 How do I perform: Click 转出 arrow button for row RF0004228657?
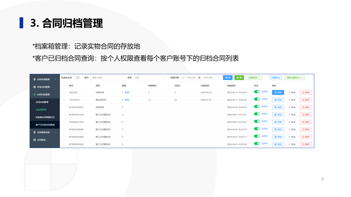point(292,107)
